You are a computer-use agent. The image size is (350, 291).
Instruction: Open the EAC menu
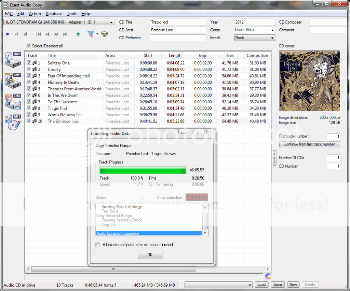tap(9, 14)
